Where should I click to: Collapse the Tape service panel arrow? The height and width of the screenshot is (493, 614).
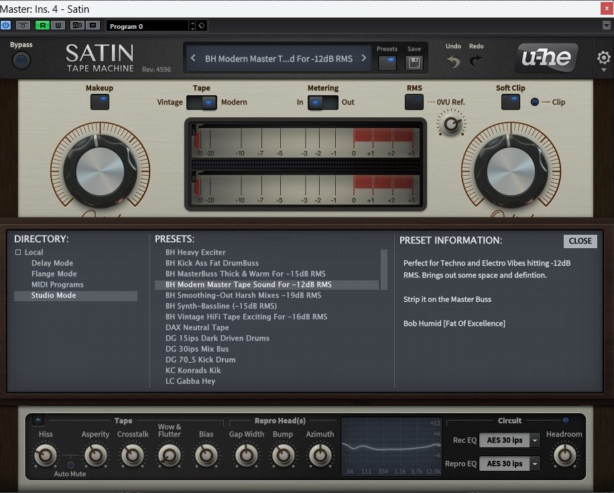click(x=38, y=420)
